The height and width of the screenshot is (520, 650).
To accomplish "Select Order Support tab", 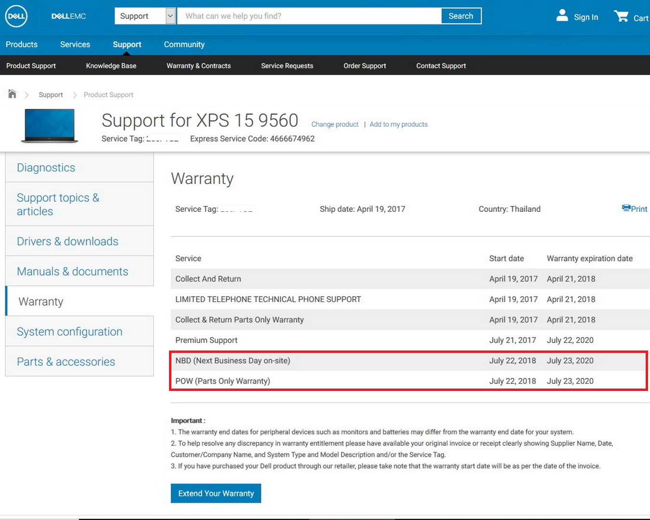I will [365, 65].
